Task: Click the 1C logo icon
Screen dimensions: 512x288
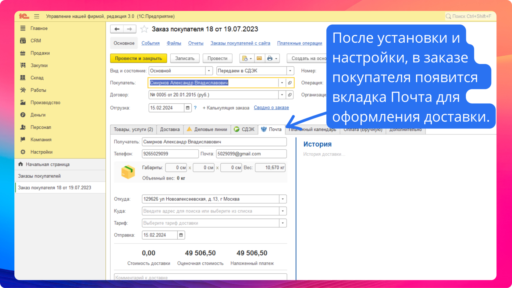Action: 24,16
